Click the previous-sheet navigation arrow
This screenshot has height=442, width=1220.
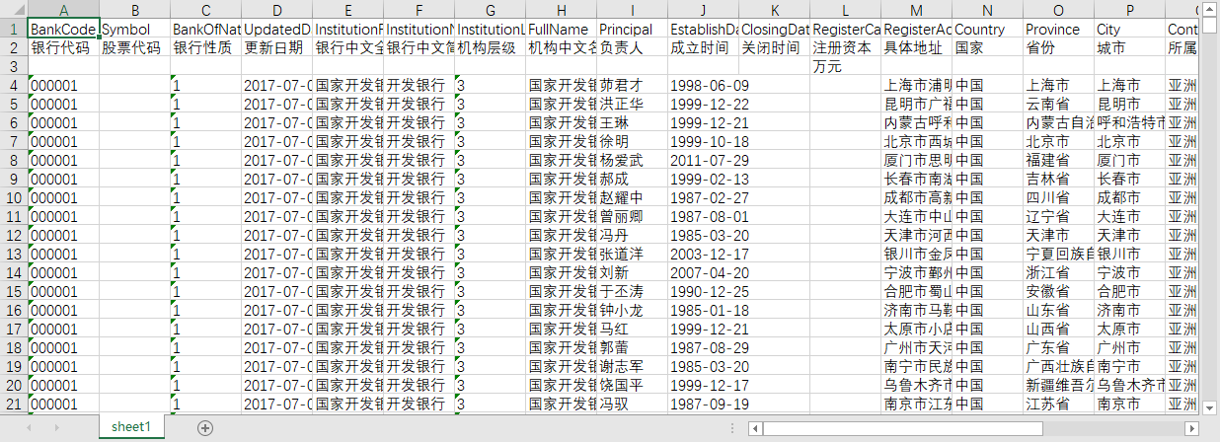(31, 427)
